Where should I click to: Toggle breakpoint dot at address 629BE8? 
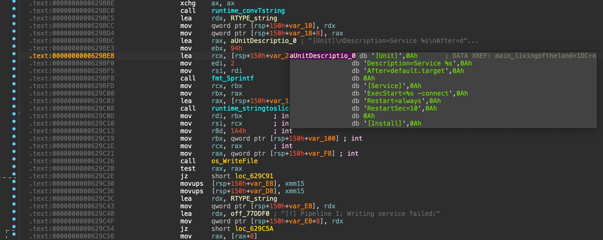pos(14,54)
